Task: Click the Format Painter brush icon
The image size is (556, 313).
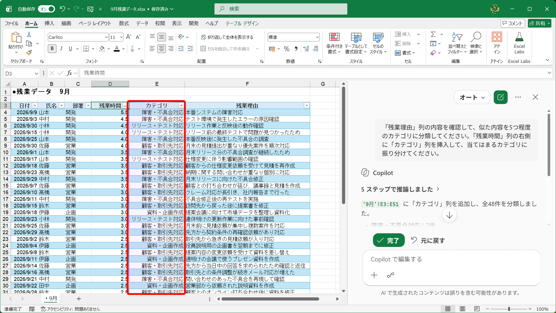Action: (x=29, y=52)
